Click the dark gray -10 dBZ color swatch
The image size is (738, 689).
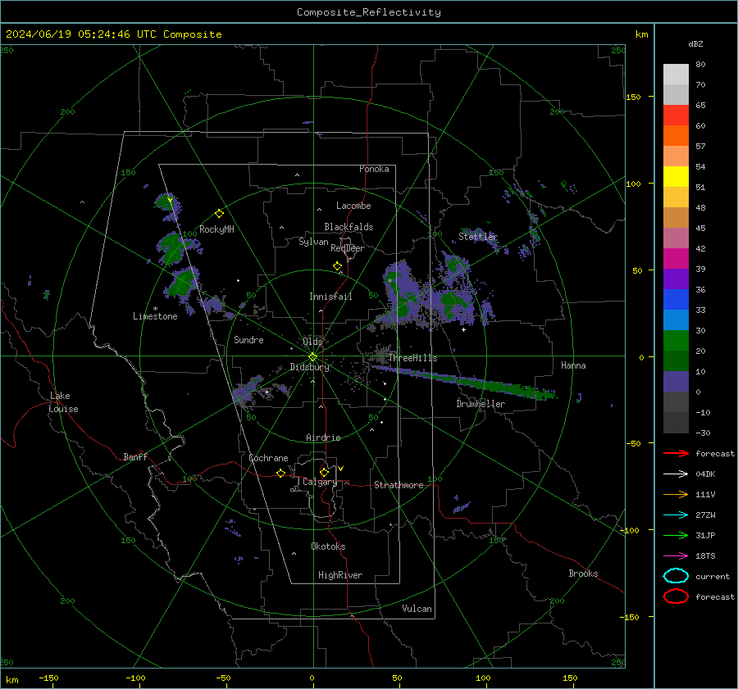pyautogui.click(x=676, y=423)
